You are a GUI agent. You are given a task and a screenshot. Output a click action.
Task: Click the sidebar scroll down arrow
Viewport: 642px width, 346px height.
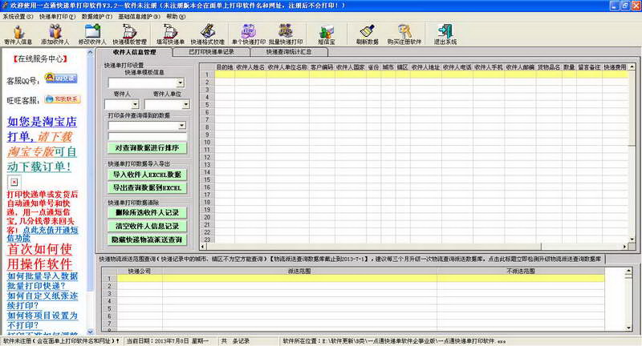click(91, 332)
